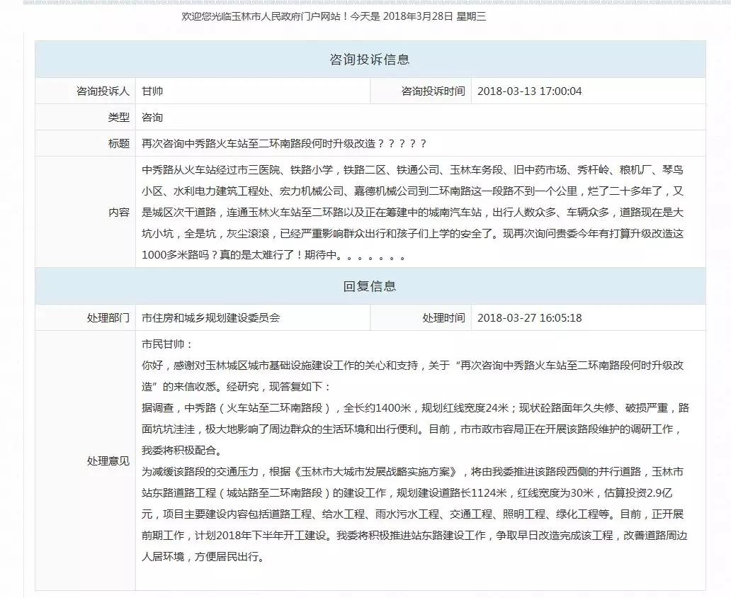Click the '咨询投诉信息' section header
The width and height of the screenshot is (731, 598).
point(370,60)
